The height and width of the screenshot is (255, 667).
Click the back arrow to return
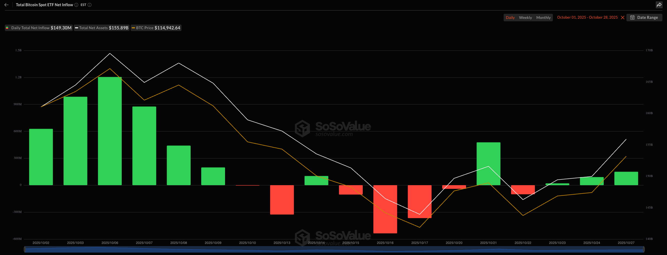click(x=6, y=5)
